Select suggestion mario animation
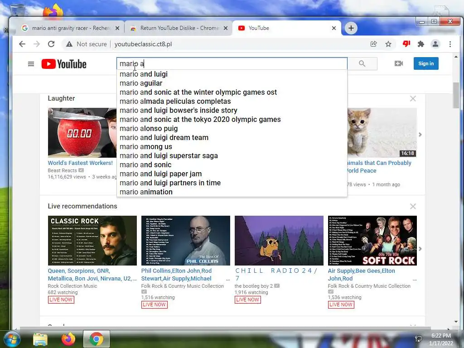The width and height of the screenshot is (464, 348). tap(232, 192)
